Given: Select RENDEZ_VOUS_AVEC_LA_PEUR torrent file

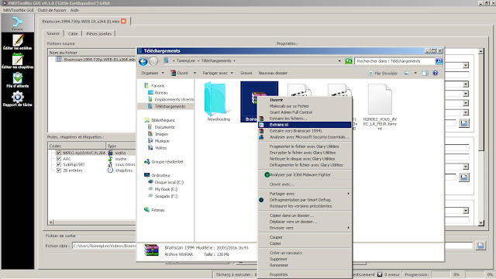Looking at the screenshot, I should coord(380,107).
